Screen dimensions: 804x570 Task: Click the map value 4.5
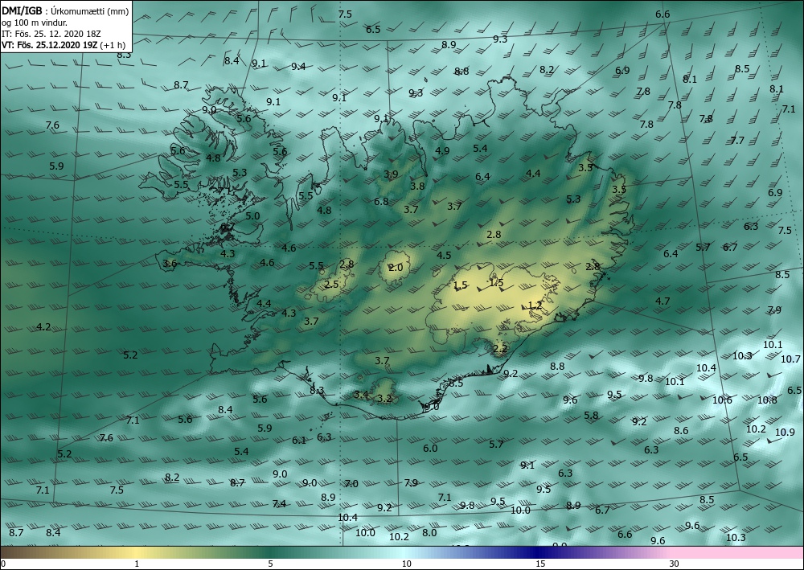(x=444, y=255)
